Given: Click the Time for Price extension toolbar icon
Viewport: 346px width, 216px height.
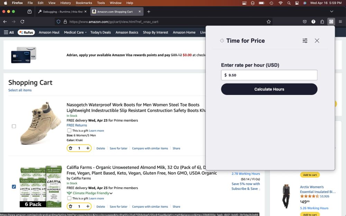Looking at the screenshot, I should point(331,21).
